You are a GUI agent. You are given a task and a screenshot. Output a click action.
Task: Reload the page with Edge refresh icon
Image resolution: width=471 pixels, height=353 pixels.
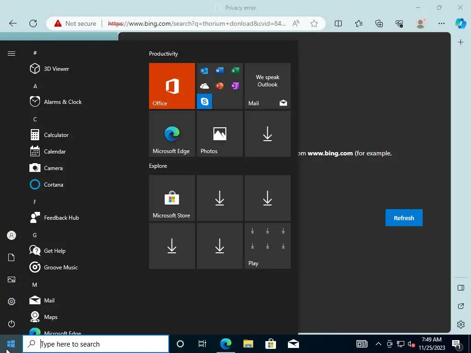(33, 23)
